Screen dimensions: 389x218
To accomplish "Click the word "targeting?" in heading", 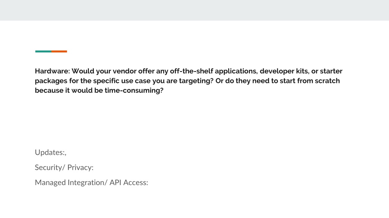I will (x=196, y=81).
